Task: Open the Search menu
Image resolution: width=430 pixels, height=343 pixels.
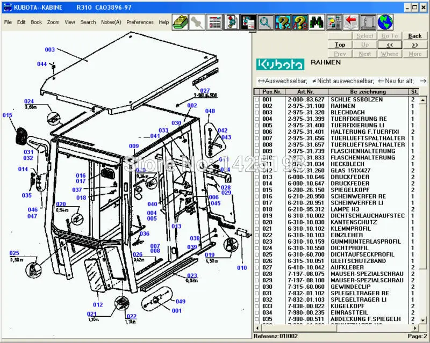Action: click(88, 22)
